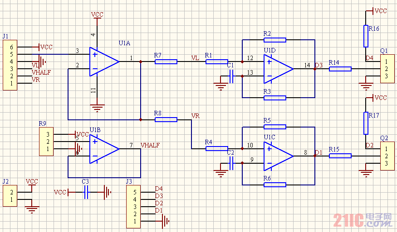Screen dimensions: 397x232
Task: Click resistor R6 under U1C
Action: click(274, 185)
